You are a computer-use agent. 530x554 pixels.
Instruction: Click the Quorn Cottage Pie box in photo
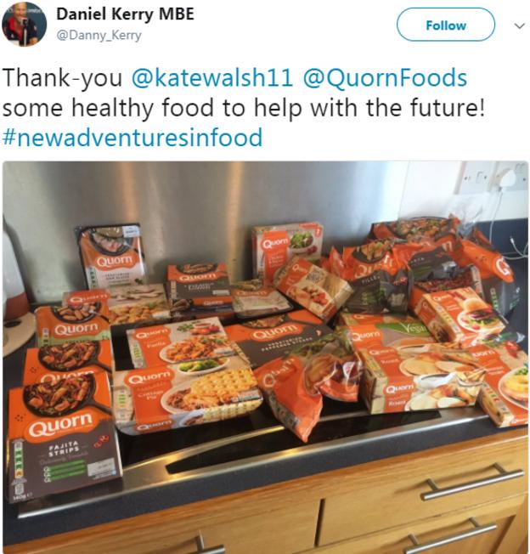pyautogui.click(x=189, y=396)
